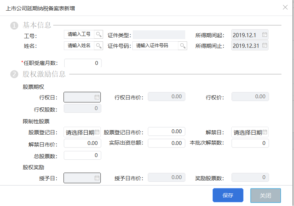Click the 股票登记日市价 input field
The image size is (294, 206).
(166, 131)
